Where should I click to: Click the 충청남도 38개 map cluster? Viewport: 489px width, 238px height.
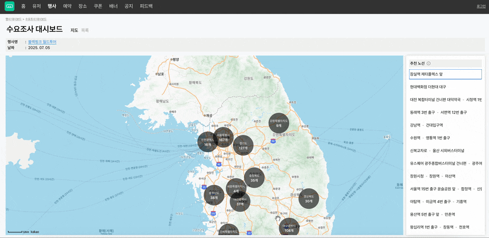click(x=214, y=195)
